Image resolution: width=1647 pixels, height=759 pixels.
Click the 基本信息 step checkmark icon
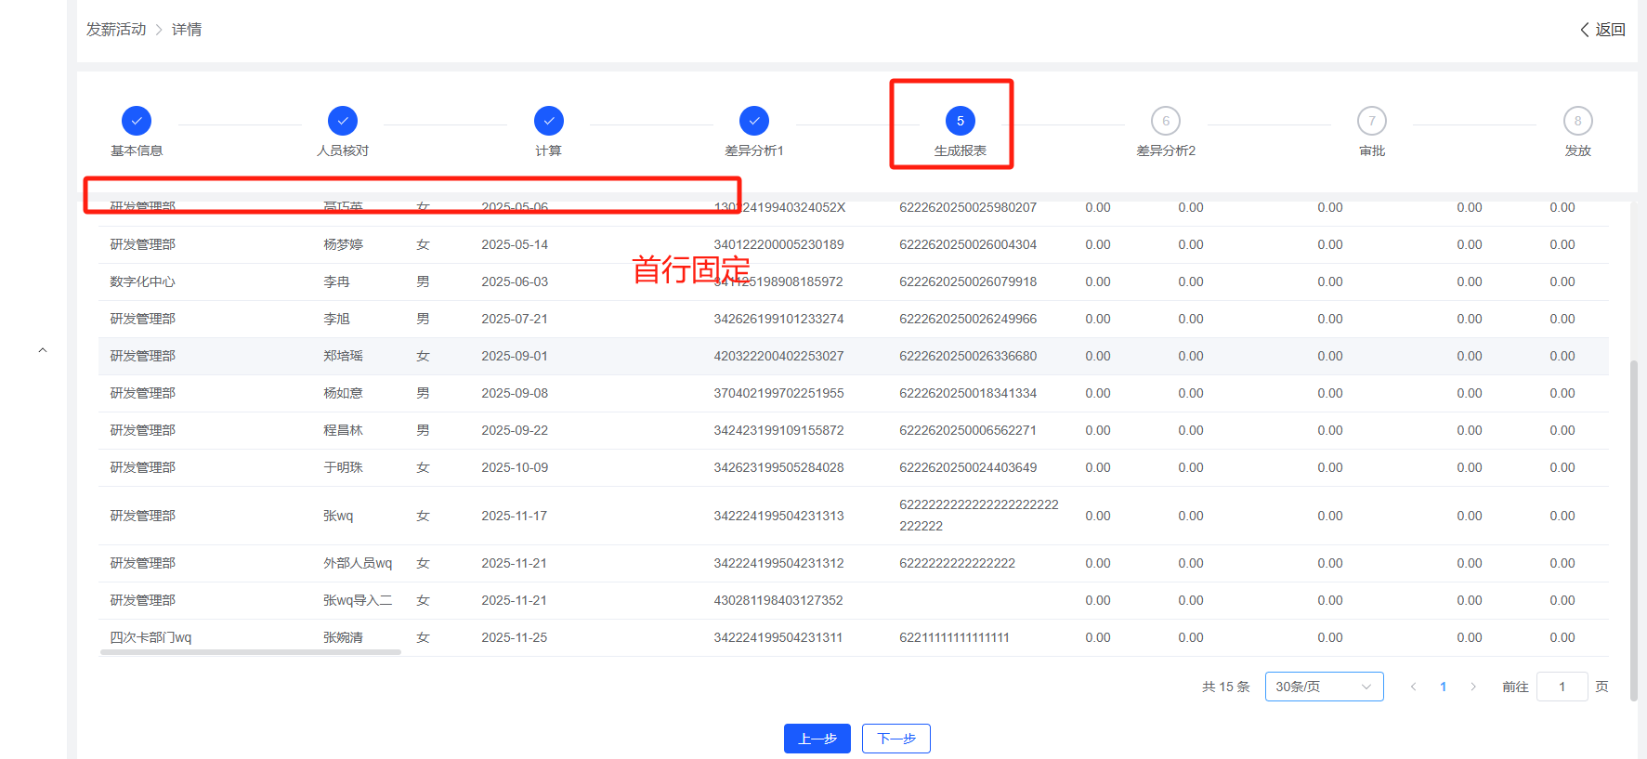[x=137, y=121]
